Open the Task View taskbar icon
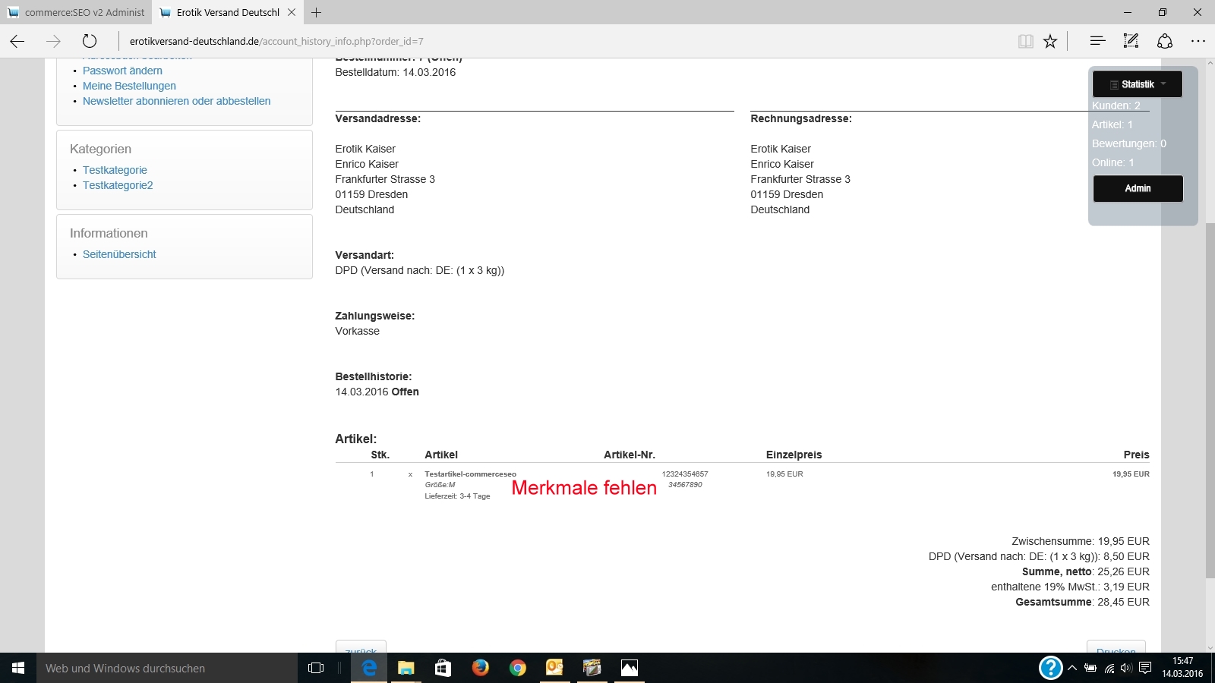 [316, 668]
